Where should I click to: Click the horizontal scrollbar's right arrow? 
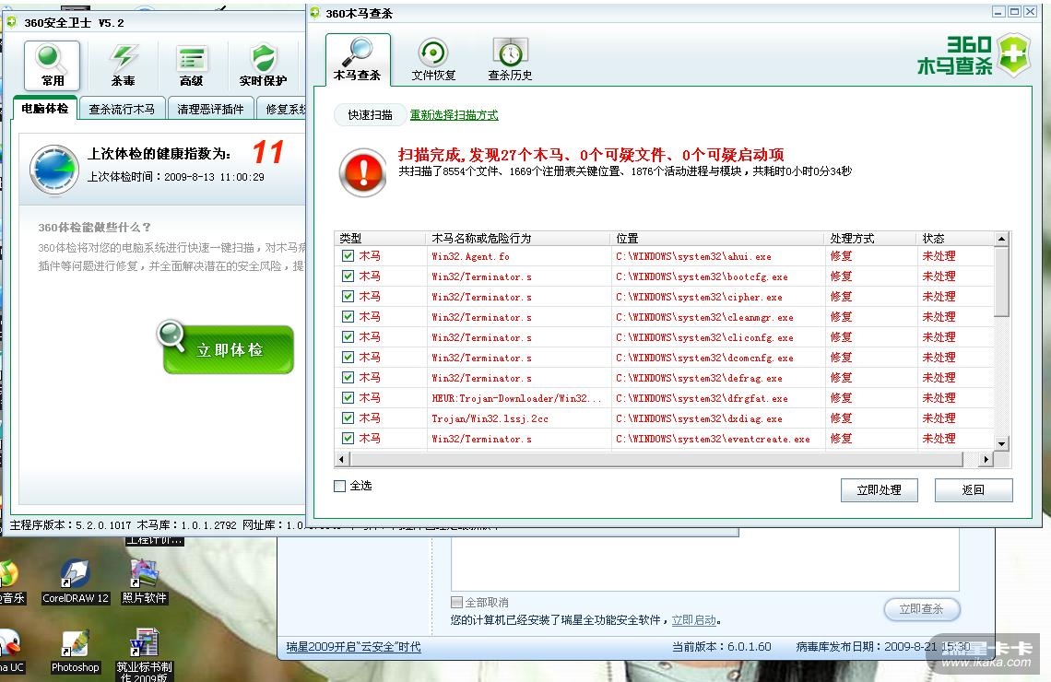pyautogui.click(x=986, y=459)
